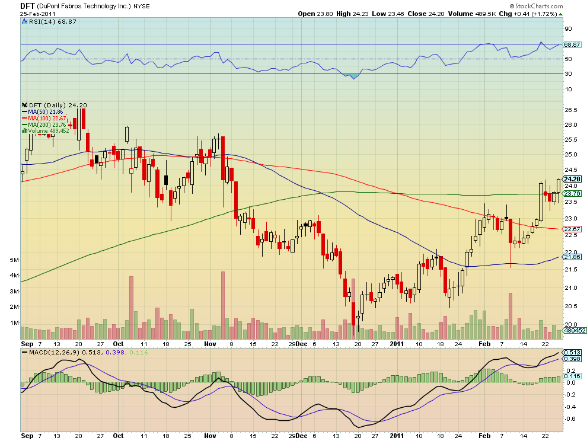Click the Nov label on the price-panel date axis
This screenshot has width=587, height=441.
(210, 344)
